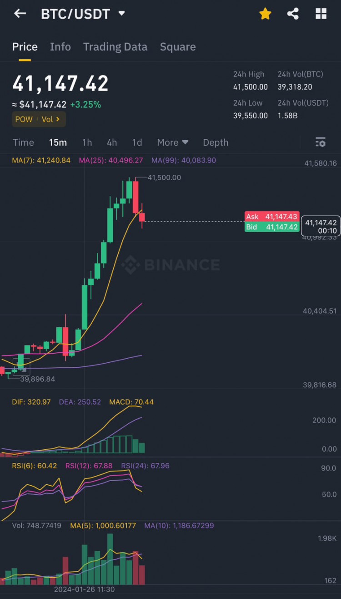The height and width of the screenshot is (599, 341).
Task: Open the POW Vol tag chevron
Action: (58, 119)
